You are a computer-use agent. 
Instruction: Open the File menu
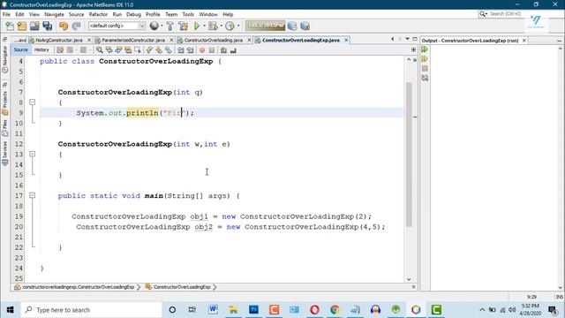point(6,14)
